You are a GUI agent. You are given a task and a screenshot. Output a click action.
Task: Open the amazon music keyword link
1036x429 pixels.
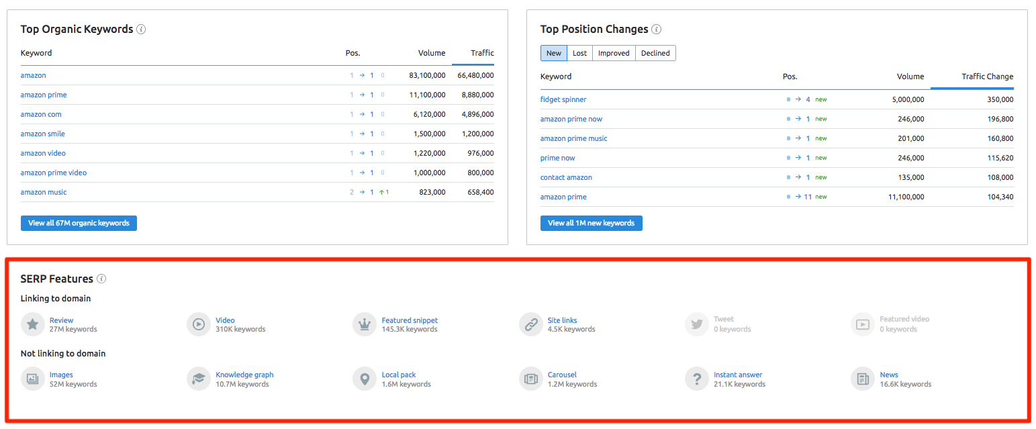coord(44,192)
